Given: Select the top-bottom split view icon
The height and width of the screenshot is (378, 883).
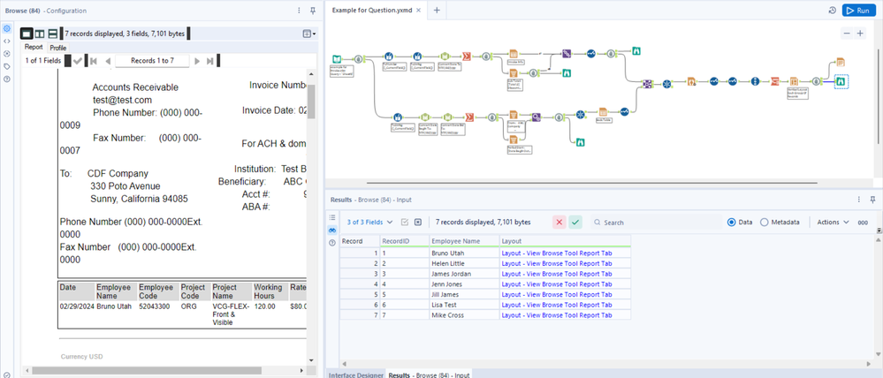Looking at the screenshot, I should tap(53, 34).
